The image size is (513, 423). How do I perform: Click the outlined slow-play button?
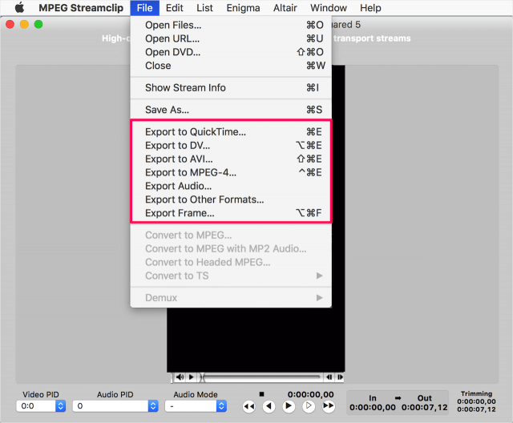click(x=309, y=406)
